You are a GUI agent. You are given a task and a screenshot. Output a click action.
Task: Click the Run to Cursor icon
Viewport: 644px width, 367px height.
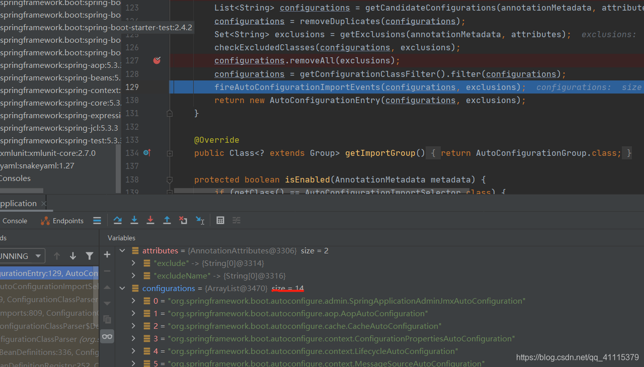click(200, 220)
